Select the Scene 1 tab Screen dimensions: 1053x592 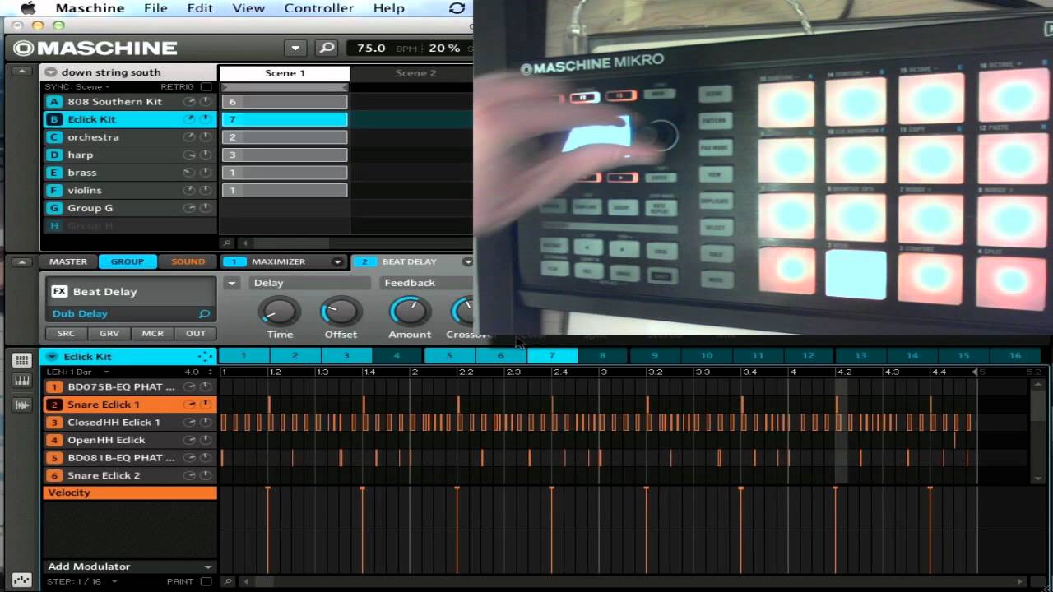pos(285,73)
